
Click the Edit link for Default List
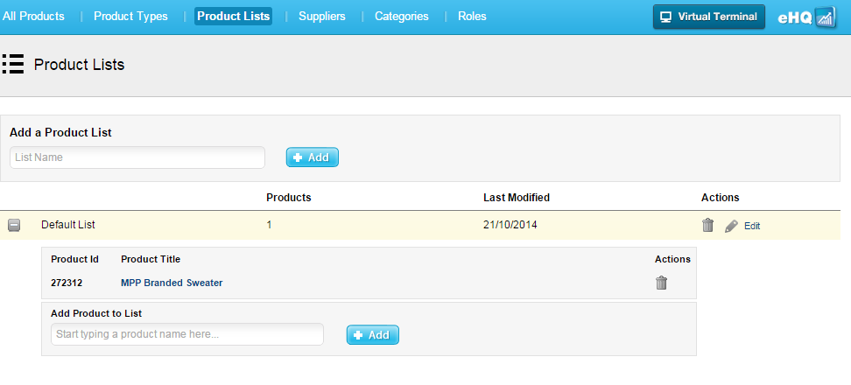coord(752,226)
